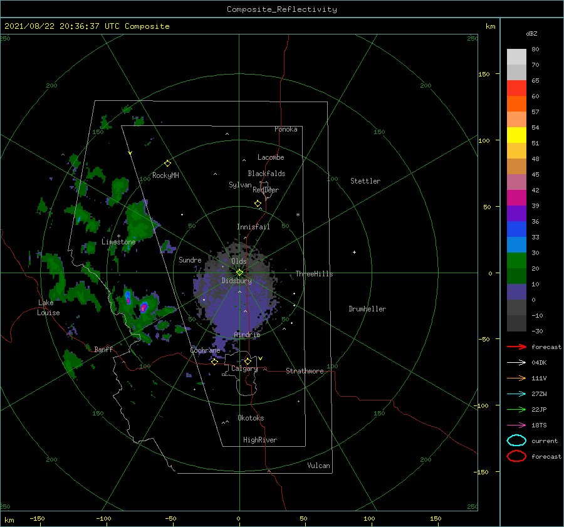Click the cyan 27ZW arrow legend icon
Screen dimensions: 564x527
516,394
